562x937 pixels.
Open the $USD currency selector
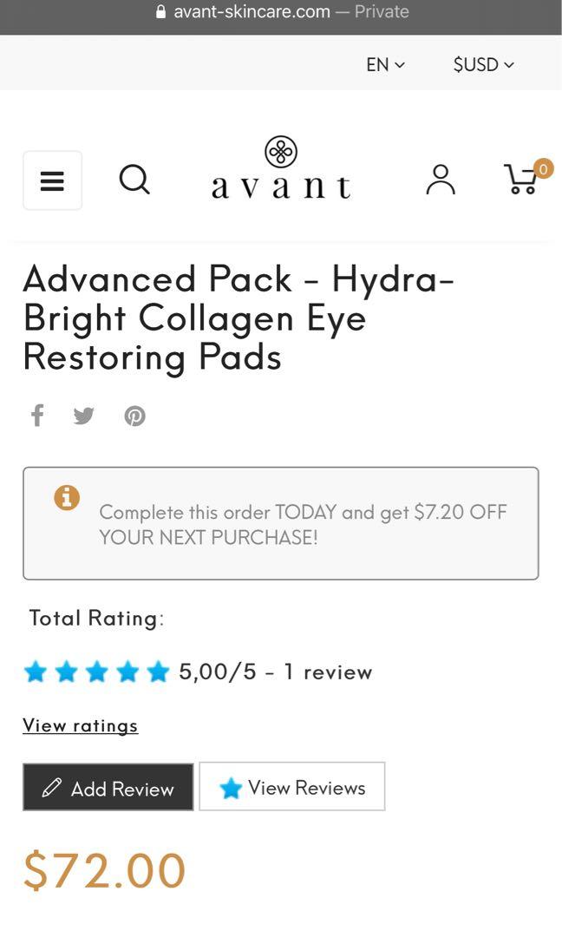click(x=482, y=64)
